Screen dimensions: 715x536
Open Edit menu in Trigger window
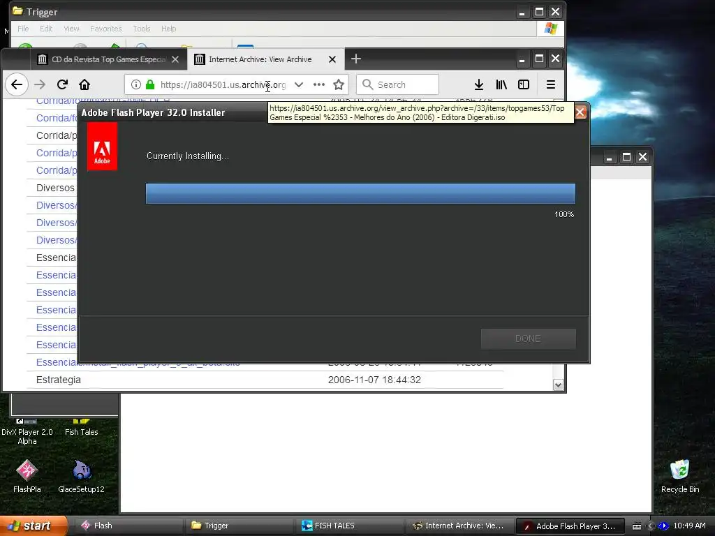46,29
